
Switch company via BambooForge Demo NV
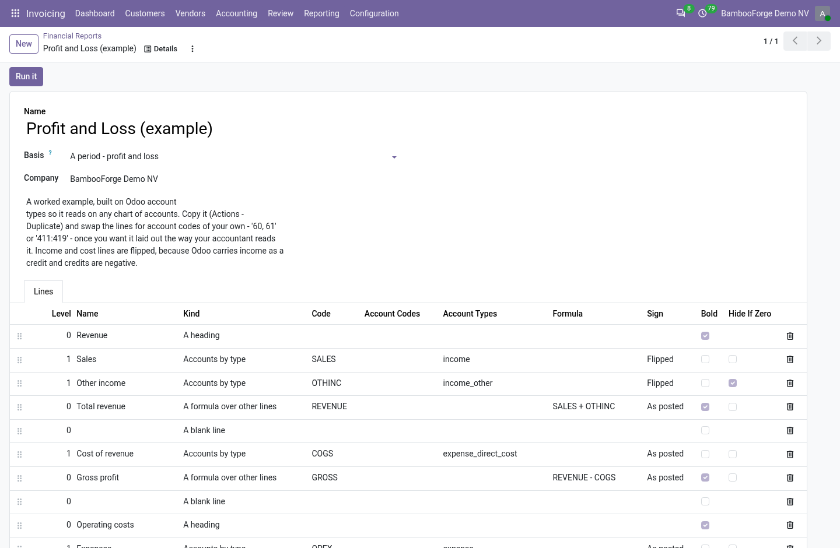point(765,13)
